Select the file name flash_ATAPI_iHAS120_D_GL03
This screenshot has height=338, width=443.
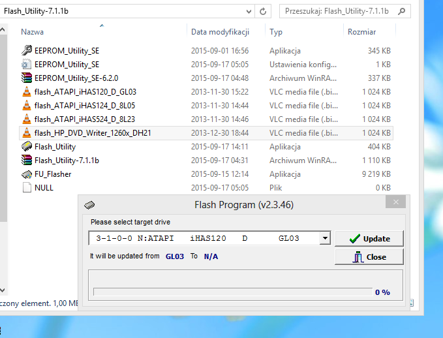85,92
